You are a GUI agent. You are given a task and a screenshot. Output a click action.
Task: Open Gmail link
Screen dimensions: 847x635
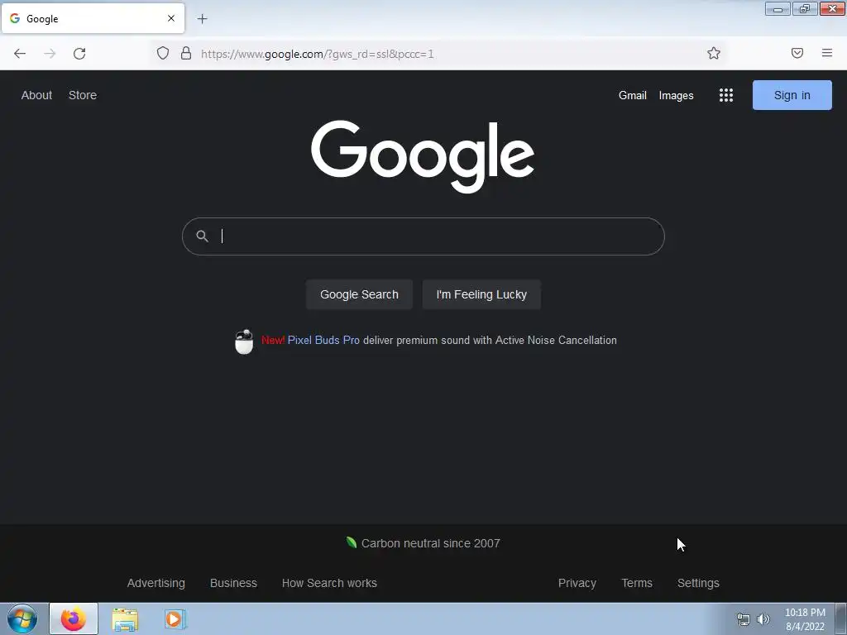633,95
